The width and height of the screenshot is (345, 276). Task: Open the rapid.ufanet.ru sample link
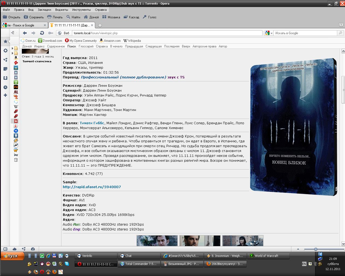click(92, 187)
